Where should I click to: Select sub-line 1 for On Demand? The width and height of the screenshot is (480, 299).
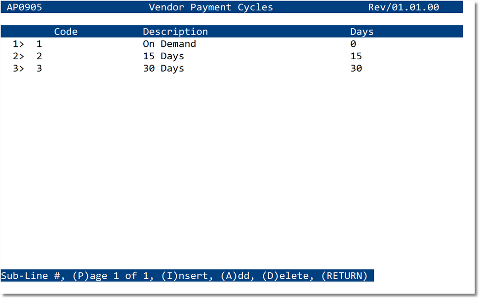coord(18,44)
